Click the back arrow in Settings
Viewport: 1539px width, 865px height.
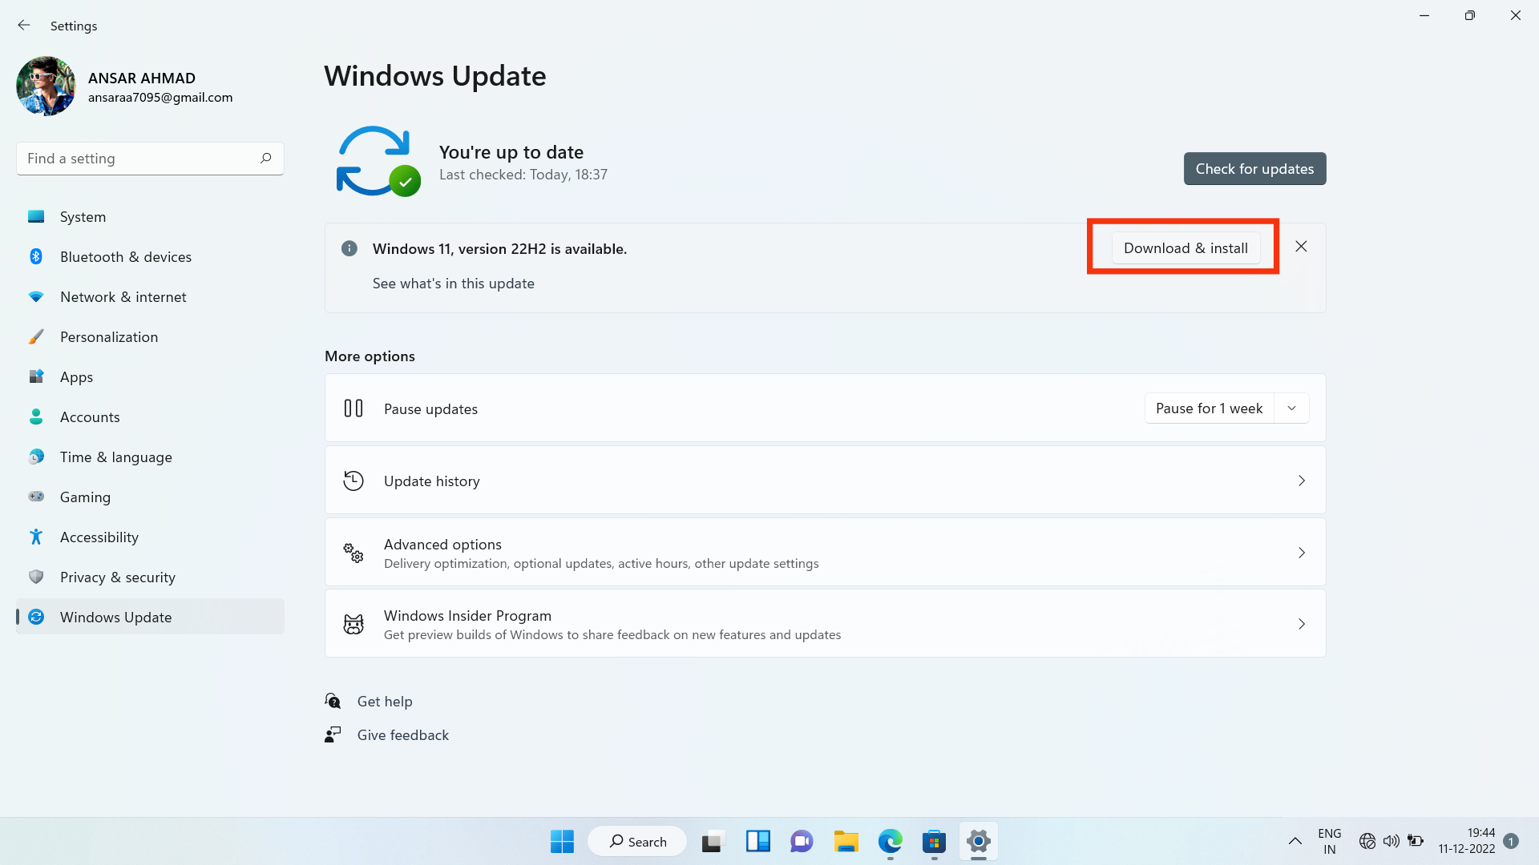click(24, 26)
